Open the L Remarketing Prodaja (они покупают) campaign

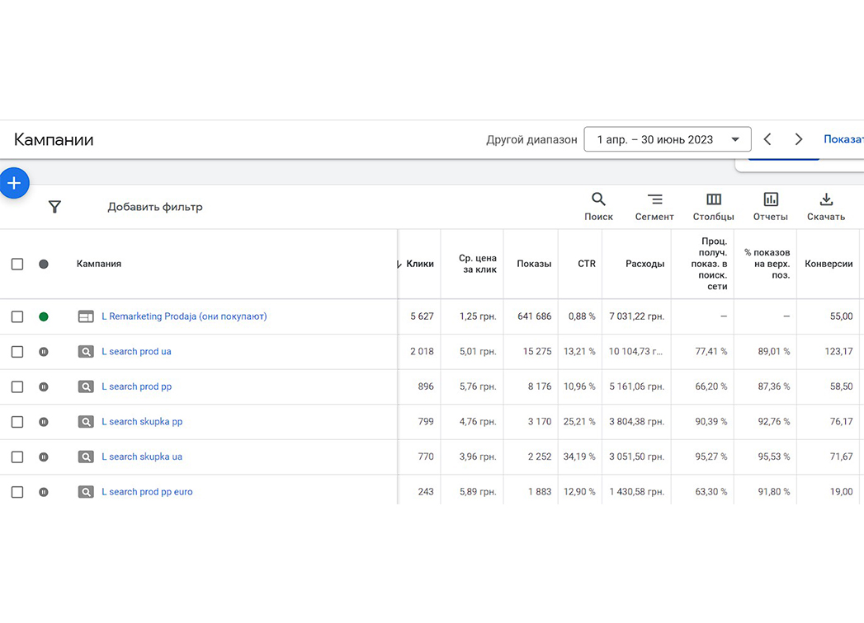pos(184,316)
